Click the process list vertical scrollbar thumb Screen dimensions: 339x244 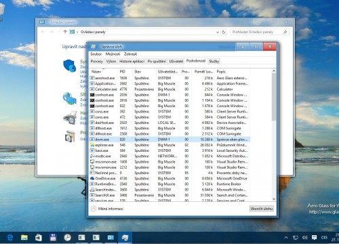coord(274,97)
